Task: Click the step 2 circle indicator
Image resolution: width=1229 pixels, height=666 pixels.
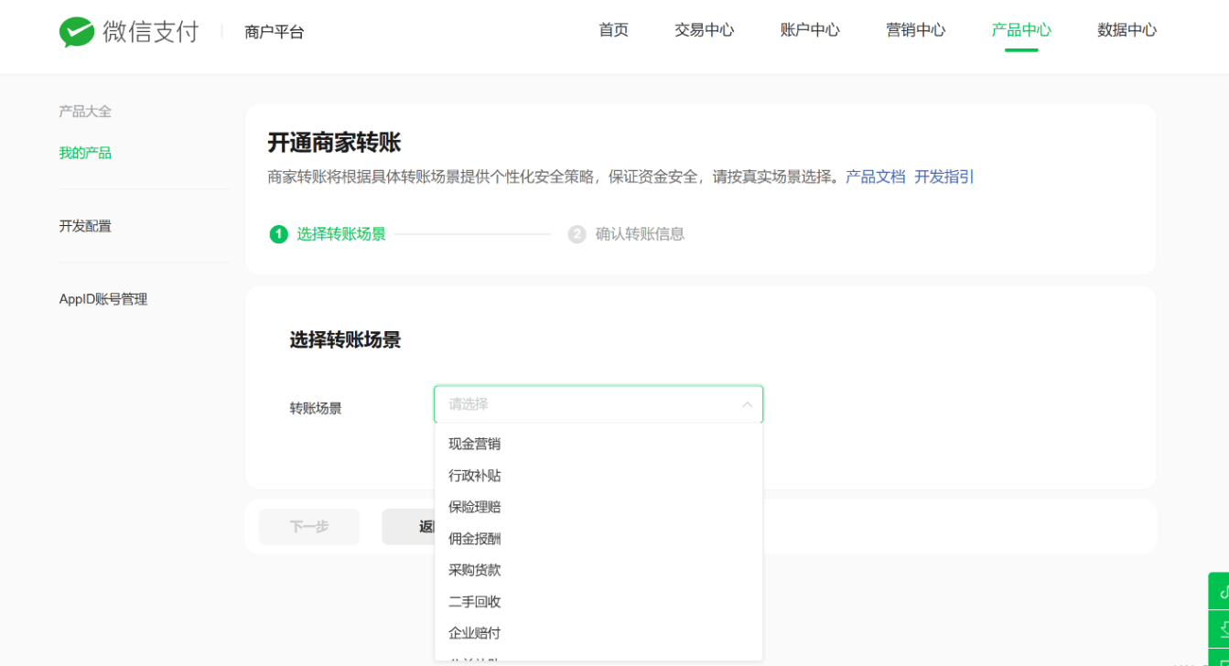Action: click(577, 234)
